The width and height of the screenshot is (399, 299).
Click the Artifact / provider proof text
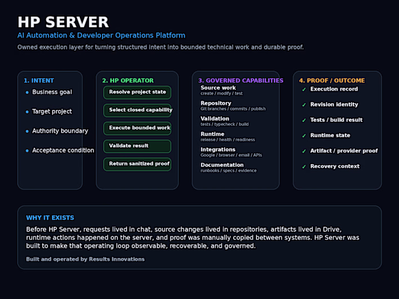click(344, 151)
